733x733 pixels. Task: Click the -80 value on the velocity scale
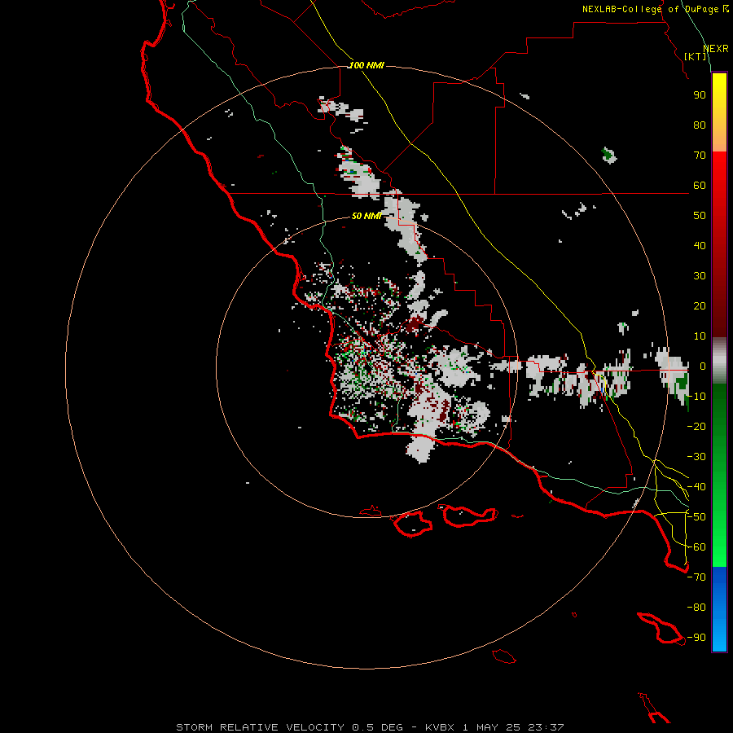(696, 608)
